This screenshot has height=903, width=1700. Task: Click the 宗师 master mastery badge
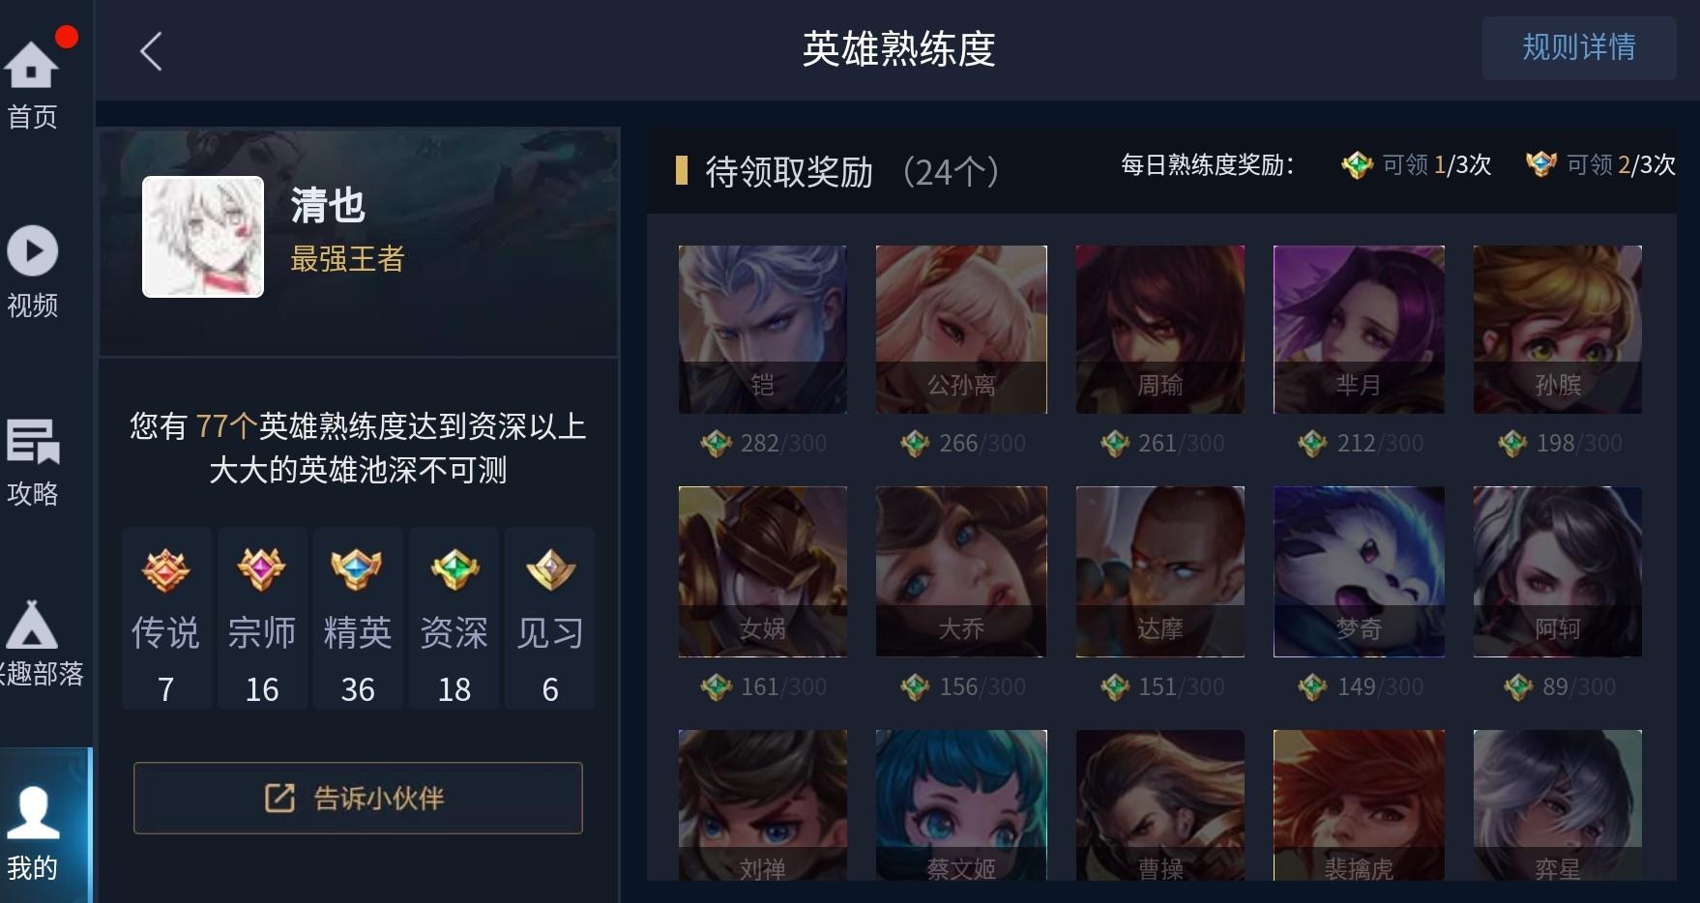coord(261,569)
